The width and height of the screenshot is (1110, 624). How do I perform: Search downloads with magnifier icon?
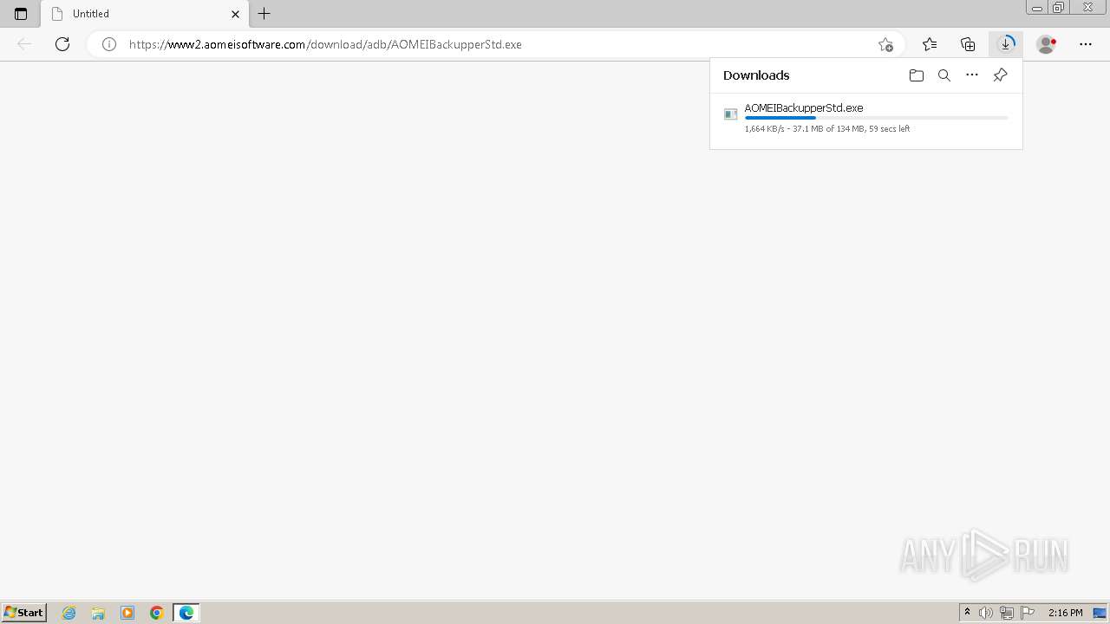point(944,75)
